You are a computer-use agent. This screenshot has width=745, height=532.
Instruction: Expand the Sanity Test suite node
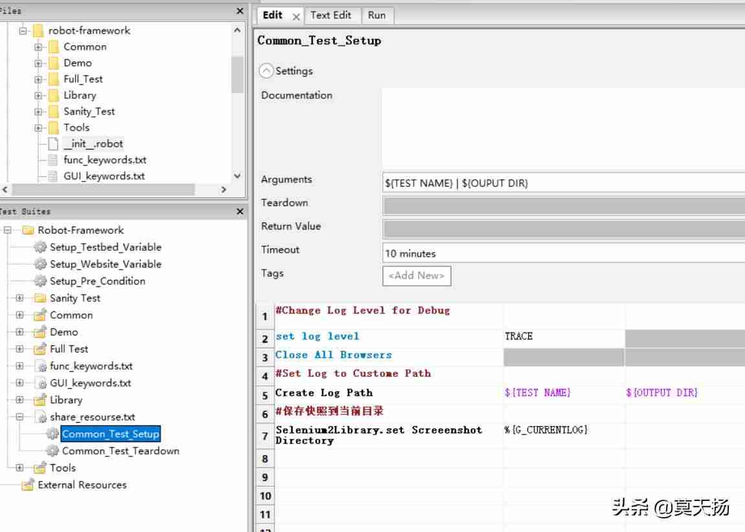19,299
